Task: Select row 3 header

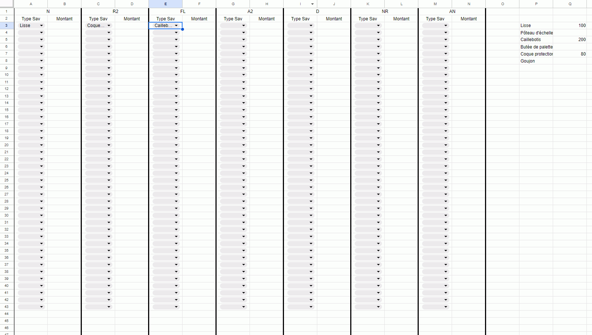Action: point(7,26)
